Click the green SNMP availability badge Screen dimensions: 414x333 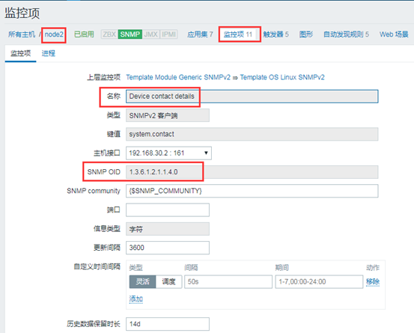coord(130,34)
